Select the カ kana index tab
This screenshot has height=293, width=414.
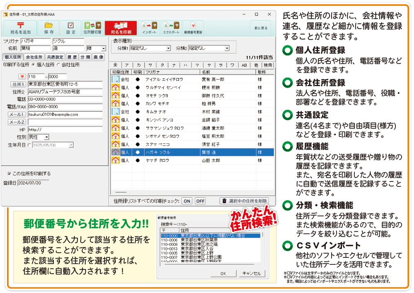click(138, 65)
